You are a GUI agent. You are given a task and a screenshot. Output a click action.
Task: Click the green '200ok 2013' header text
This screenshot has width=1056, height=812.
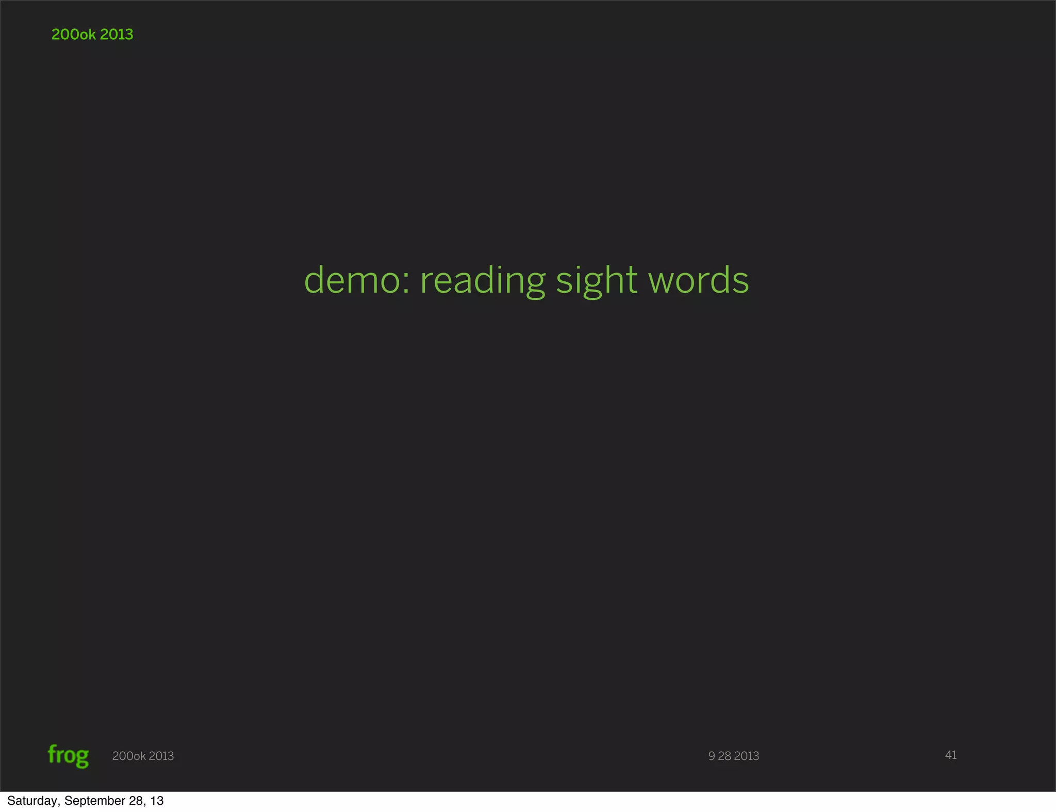pos(92,35)
